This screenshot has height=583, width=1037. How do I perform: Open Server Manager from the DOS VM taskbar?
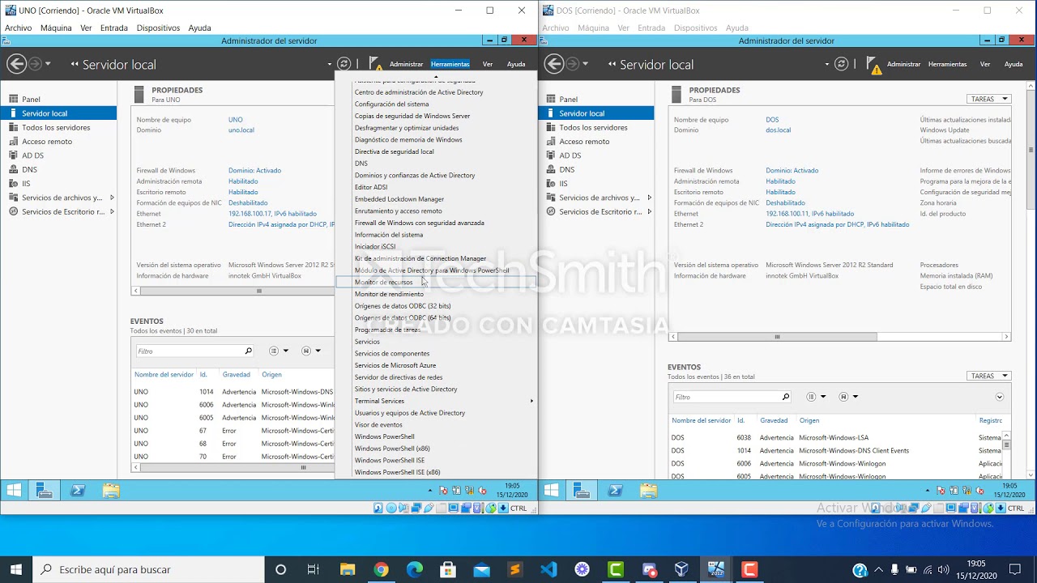tap(582, 490)
